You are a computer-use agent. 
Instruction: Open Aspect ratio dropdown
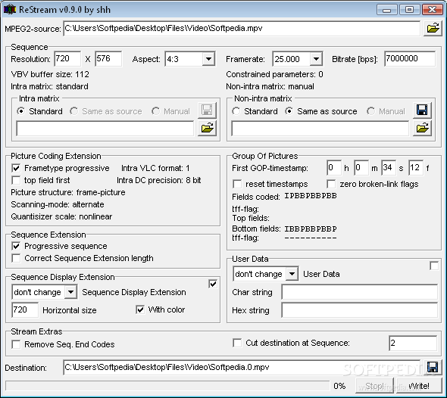pos(208,59)
